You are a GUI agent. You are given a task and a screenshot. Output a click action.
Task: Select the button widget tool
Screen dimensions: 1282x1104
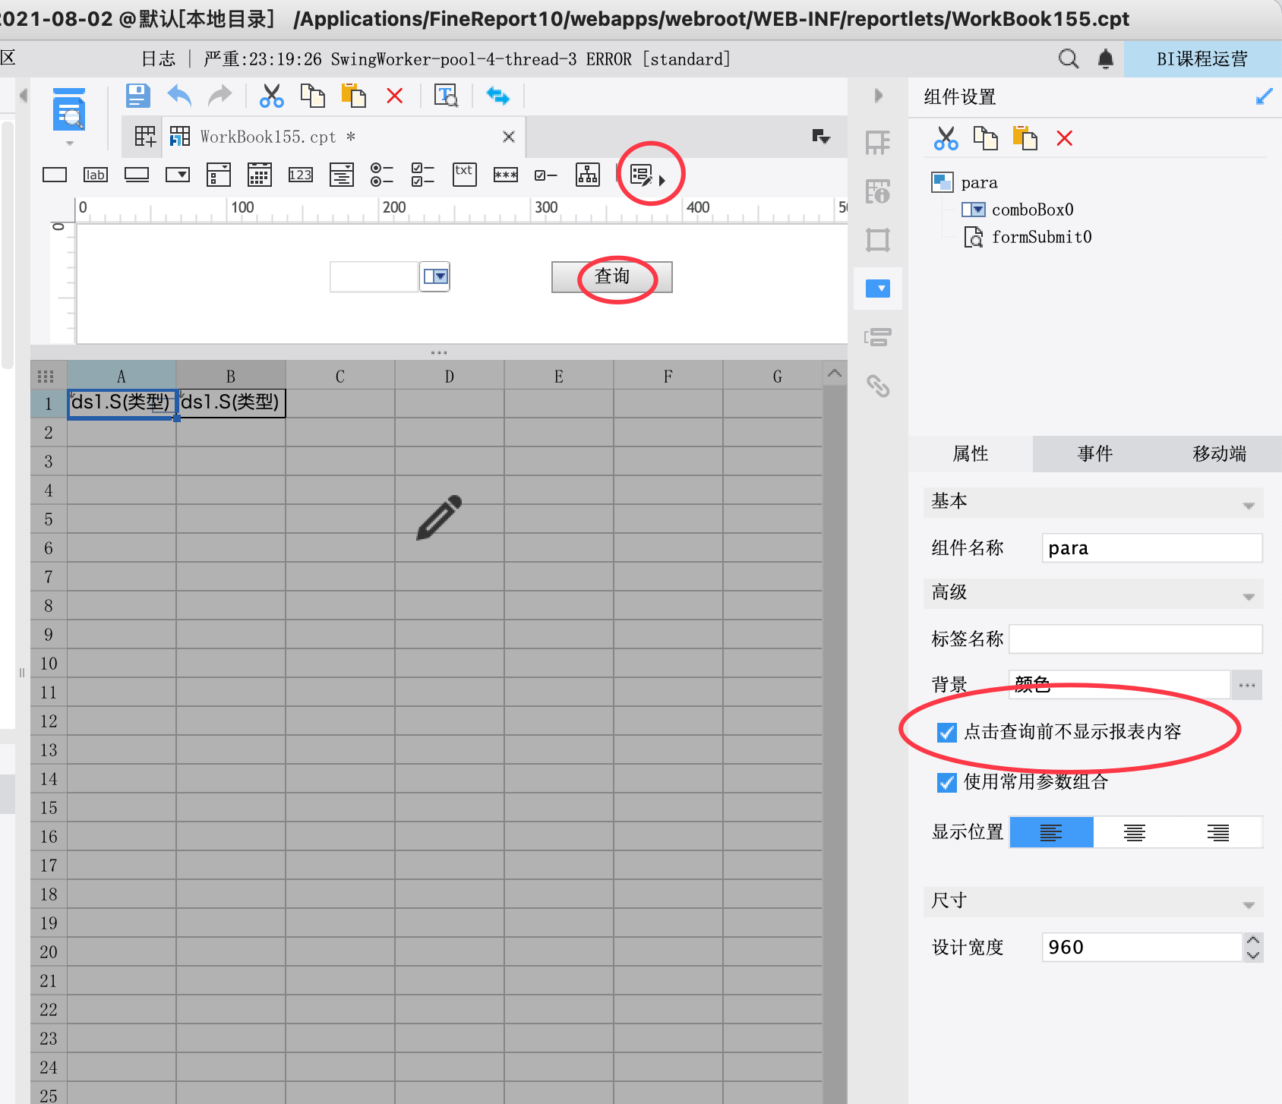[x=137, y=175]
